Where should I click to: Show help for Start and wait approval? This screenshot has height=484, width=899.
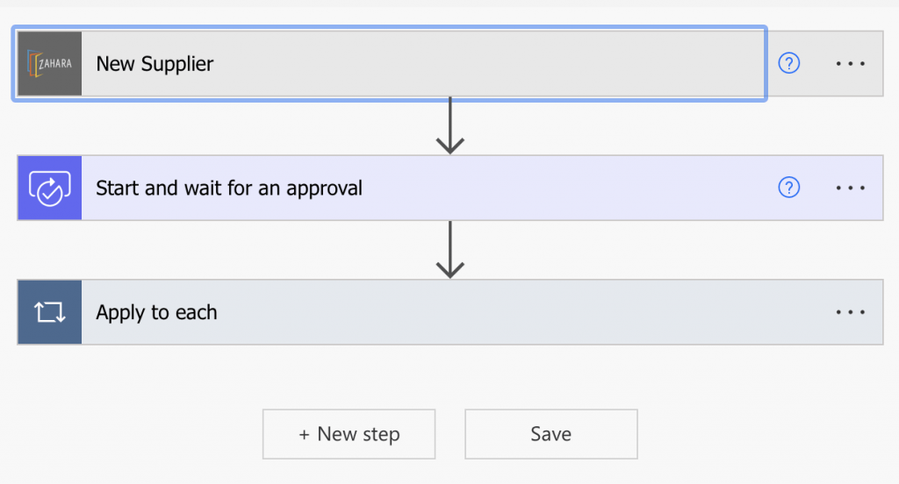[x=789, y=188]
